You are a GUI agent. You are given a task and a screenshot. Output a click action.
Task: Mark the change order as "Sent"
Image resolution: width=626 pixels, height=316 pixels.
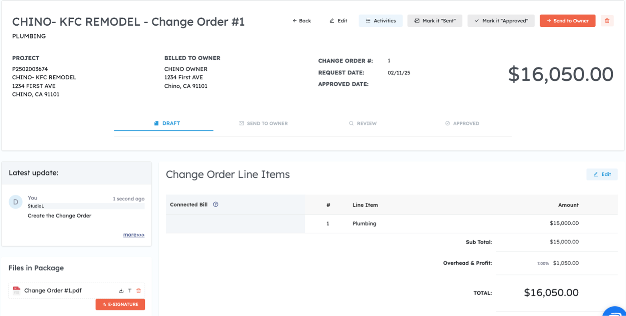[x=435, y=21]
